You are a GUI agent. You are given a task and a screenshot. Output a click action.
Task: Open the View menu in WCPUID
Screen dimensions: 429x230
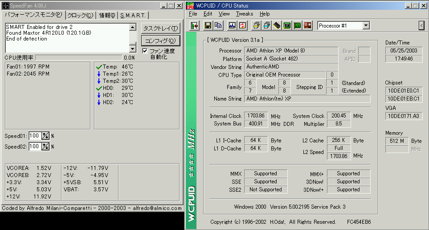pyautogui.click(x=224, y=14)
